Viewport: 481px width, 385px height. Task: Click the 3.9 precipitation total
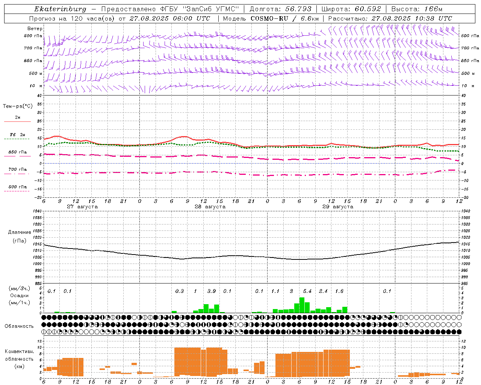click(x=212, y=291)
